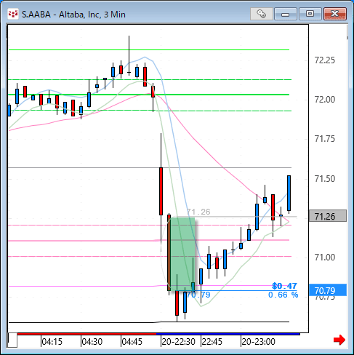Click the gray 71.26 annotation above green zone
354x355 pixels.
(x=198, y=212)
